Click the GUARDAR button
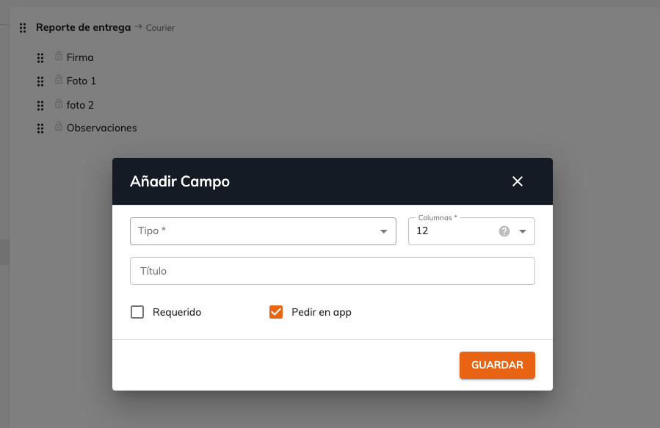The width and height of the screenshot is (660, 428). 497,365
